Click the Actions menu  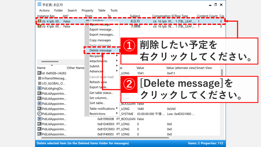click(44, 10)
